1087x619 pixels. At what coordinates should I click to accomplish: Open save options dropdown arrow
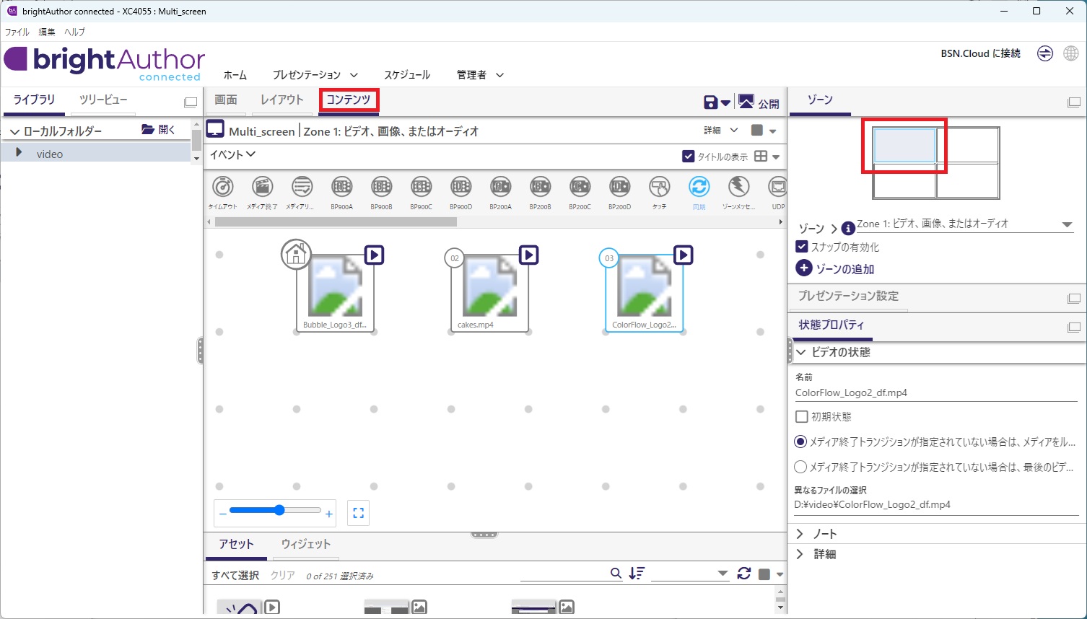click(725, 103)
